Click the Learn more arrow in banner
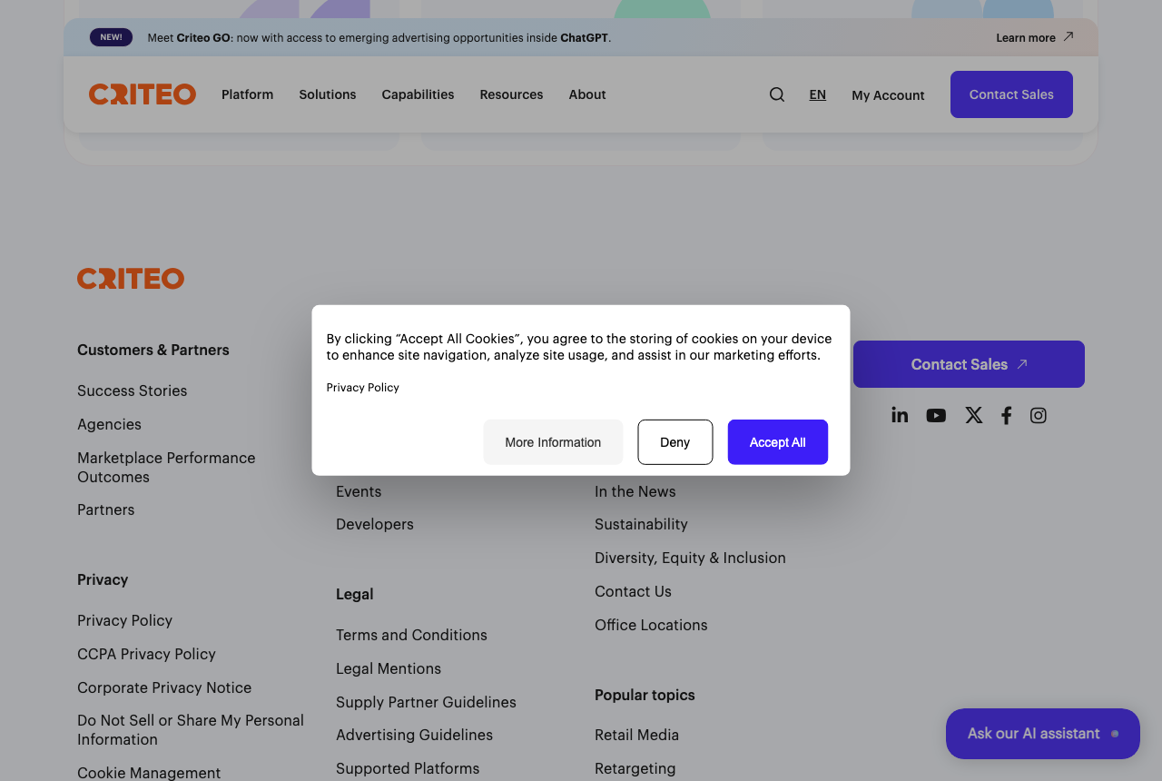Image resolution: width=1162 pixels, height=781 pixels. point(1068,37)
